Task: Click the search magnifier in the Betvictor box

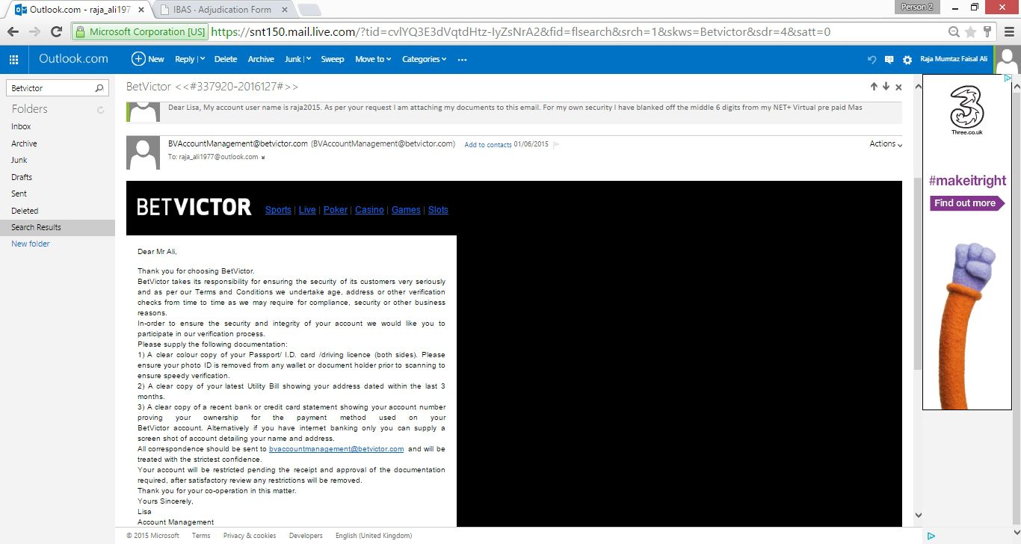Action: (99, 88)
